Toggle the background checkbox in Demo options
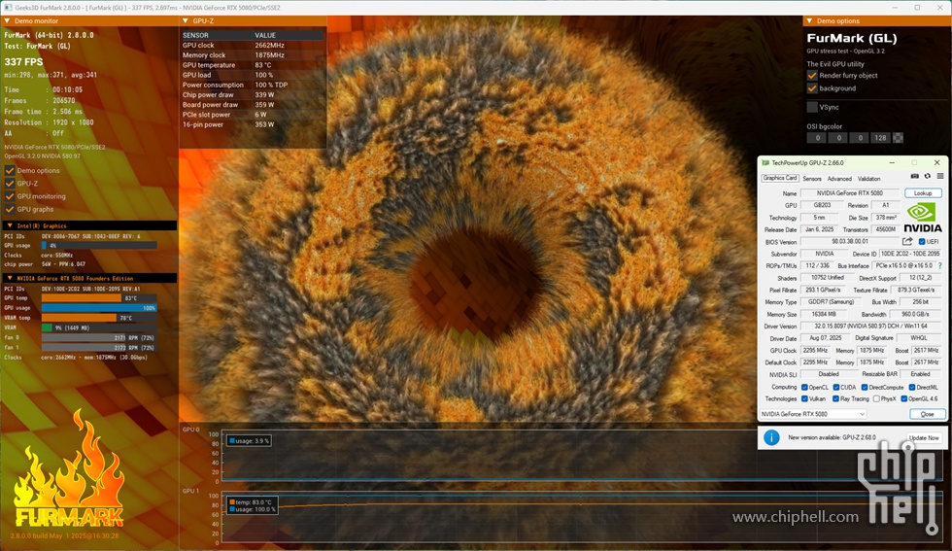Image resolution: width=952 pixels, height=551 pixels. [x=812, y=88]
